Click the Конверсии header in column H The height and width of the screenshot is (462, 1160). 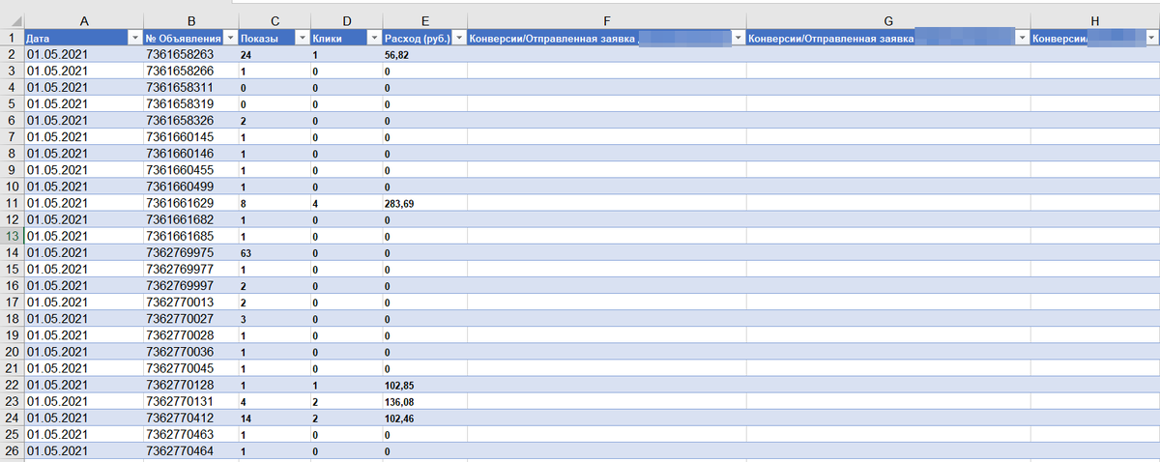[1061, 39]
